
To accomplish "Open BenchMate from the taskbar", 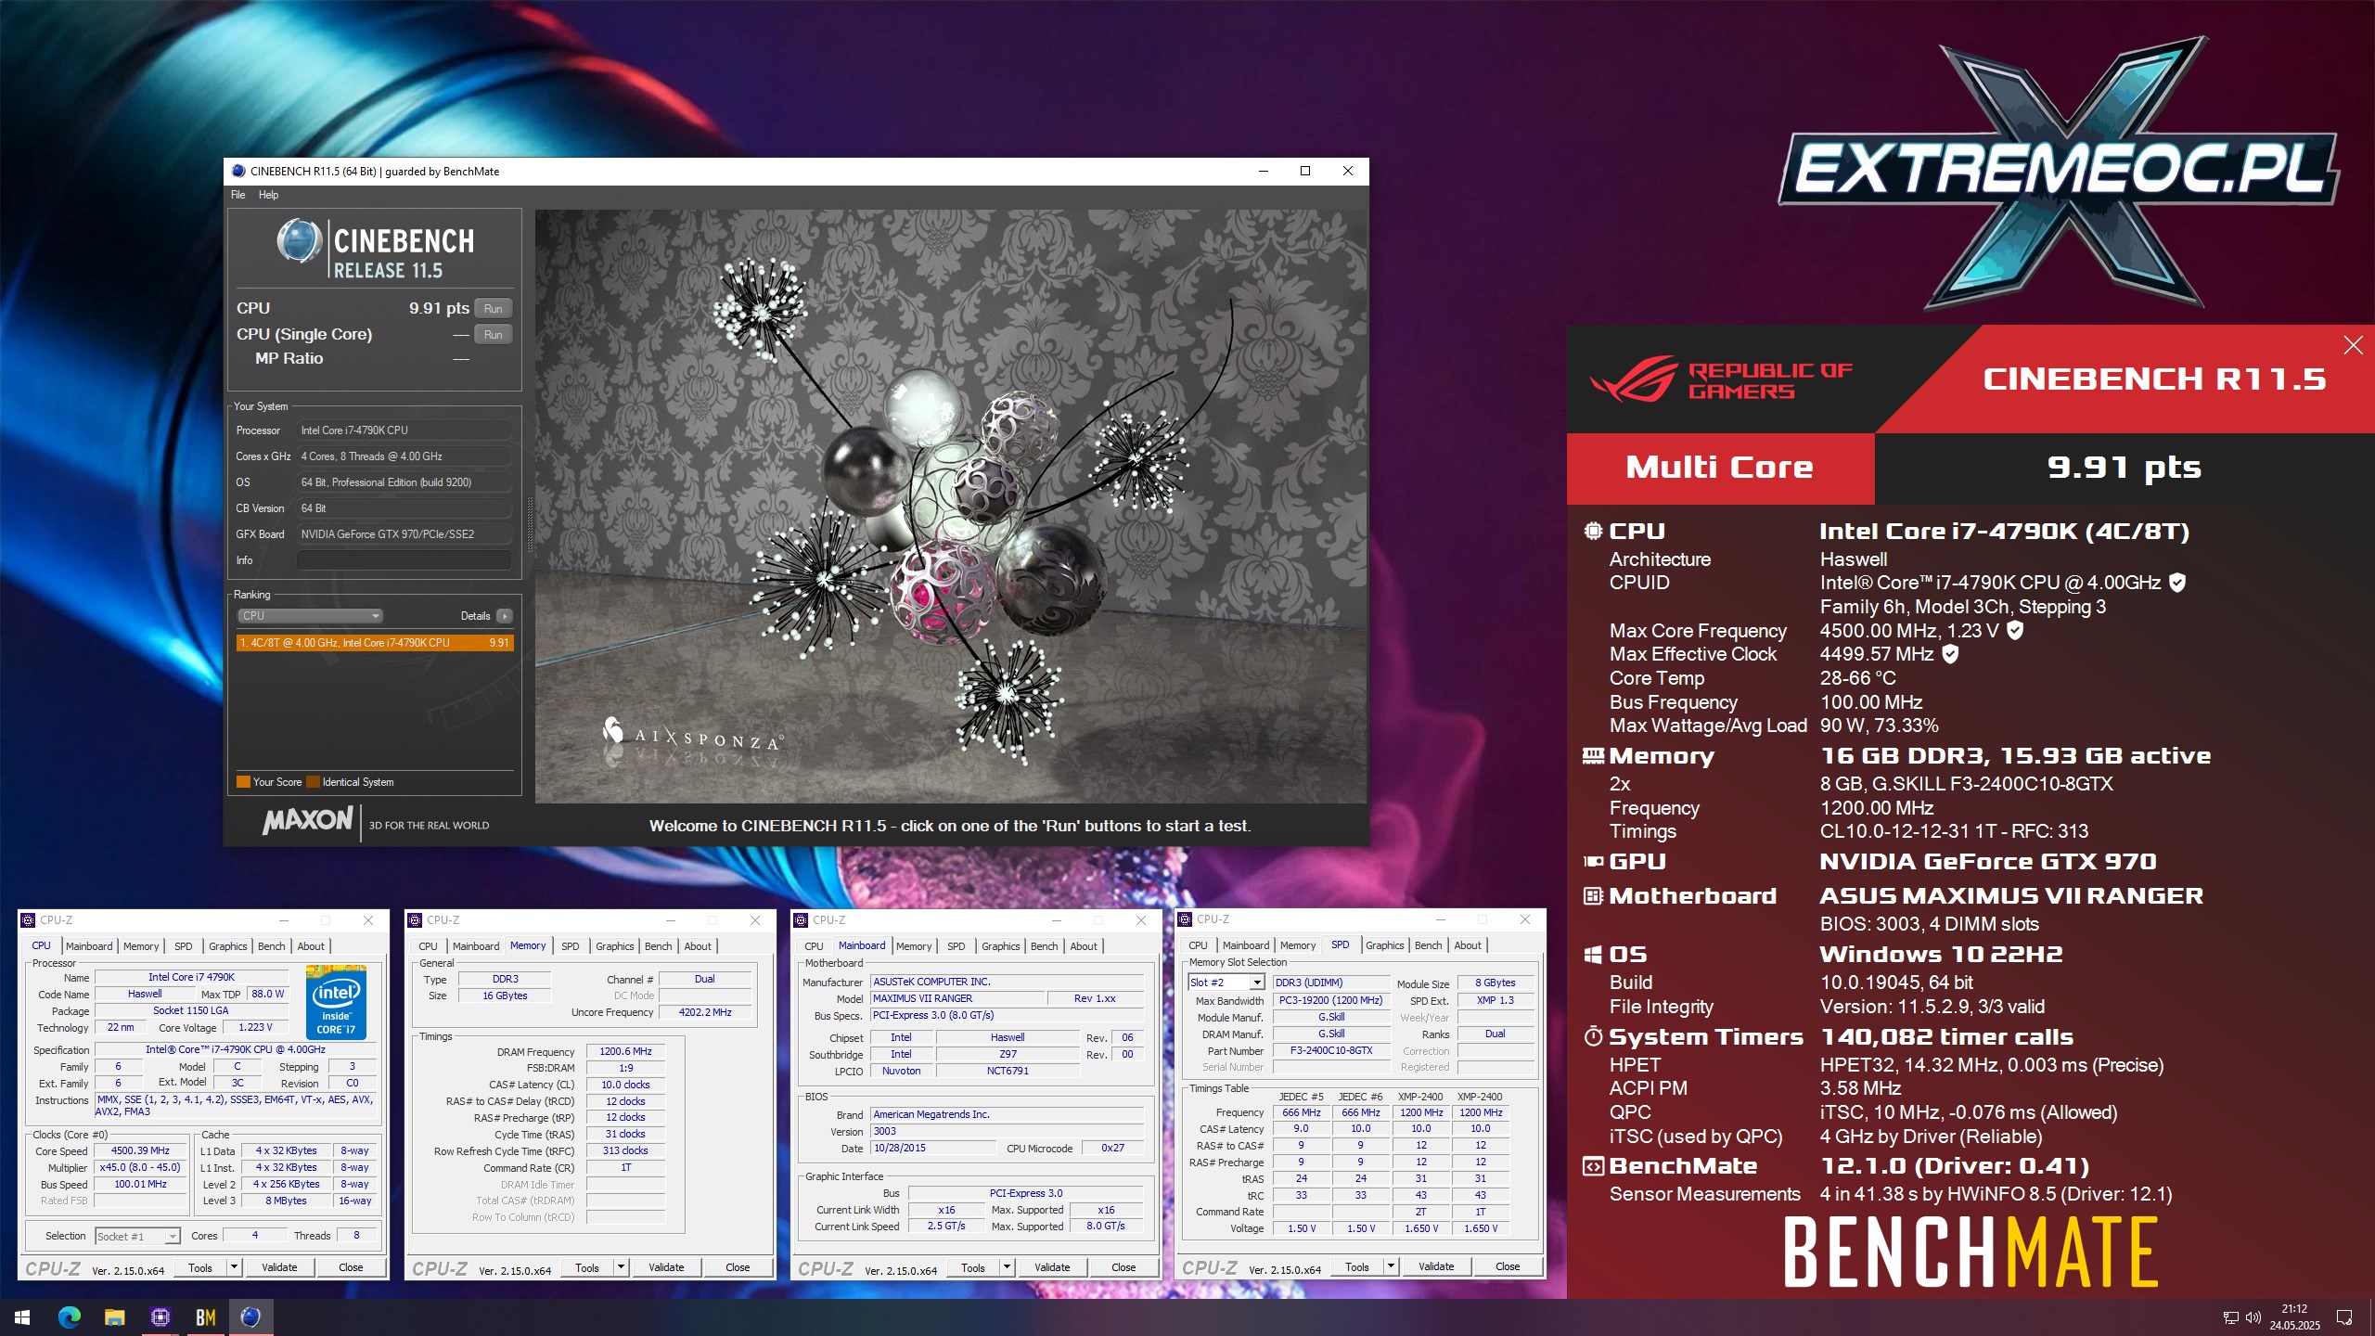I will click(205, 1317).
